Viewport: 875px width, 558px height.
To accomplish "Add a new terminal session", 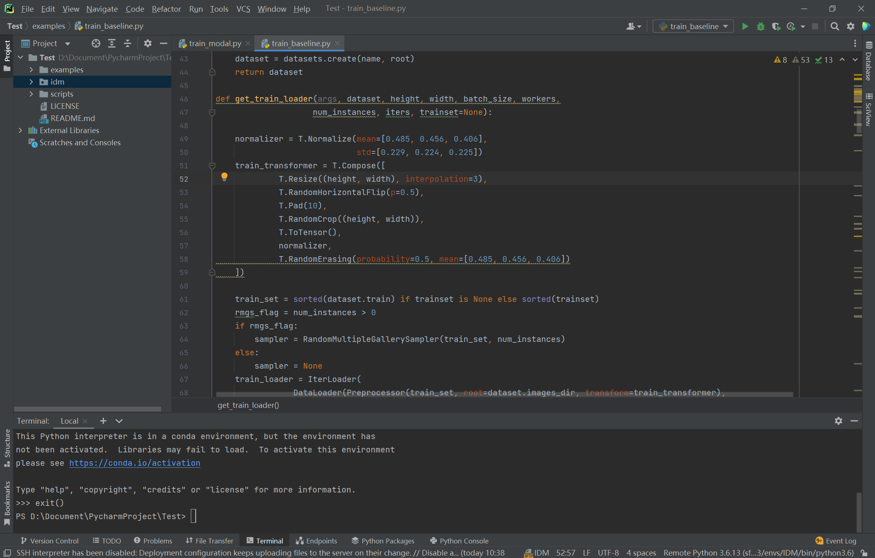I will pos(103,421).
